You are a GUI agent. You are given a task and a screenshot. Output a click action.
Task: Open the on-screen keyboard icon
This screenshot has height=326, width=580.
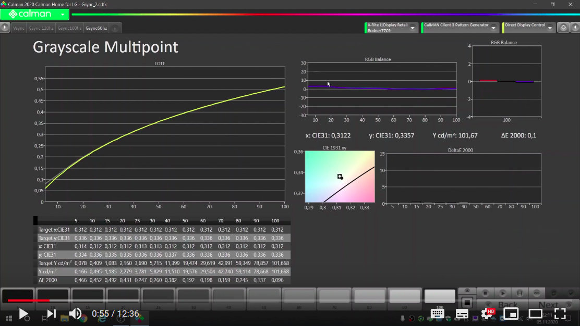437,314
